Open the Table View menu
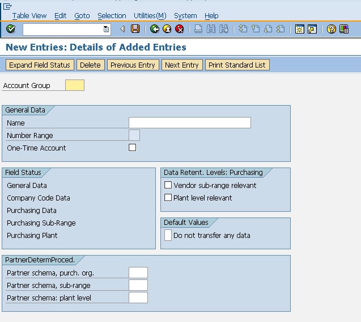The height and width of the screenshot is (322, 361). (x=29, y=16)
